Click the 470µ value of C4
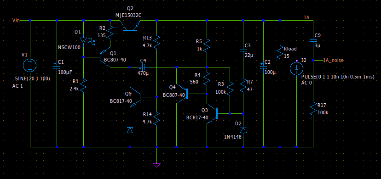Screen dimensions: 381x179 pyautogui.click(x=143, y=73)
